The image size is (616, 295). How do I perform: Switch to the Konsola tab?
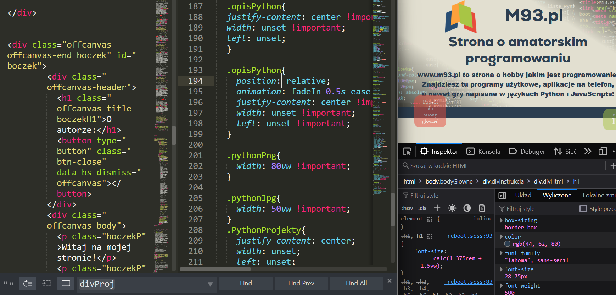(483, 152)
